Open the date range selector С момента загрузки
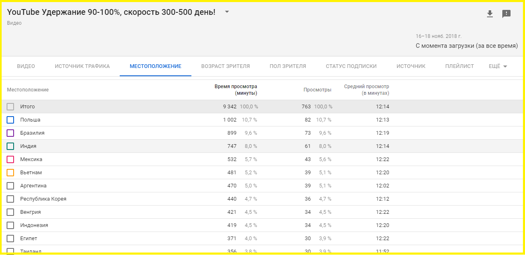 click(x=466, y=46)
